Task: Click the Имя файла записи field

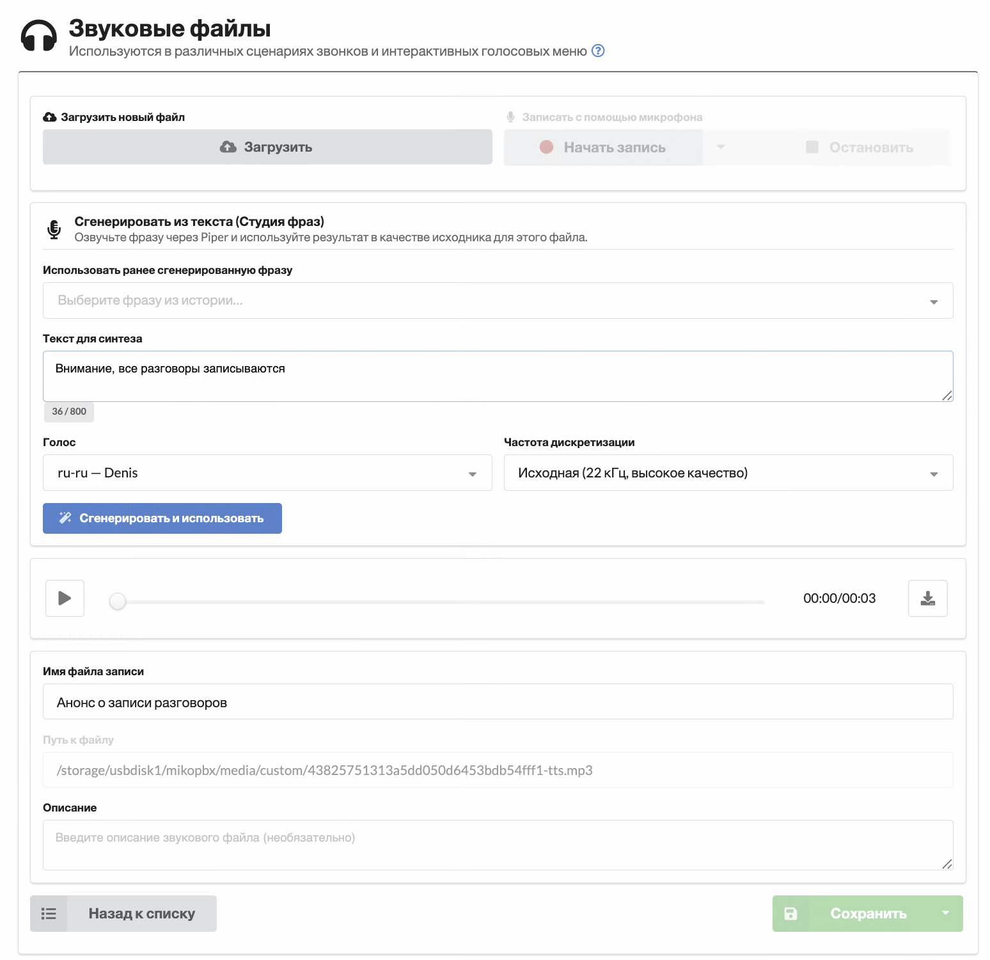Action: [x=498, y=701]
